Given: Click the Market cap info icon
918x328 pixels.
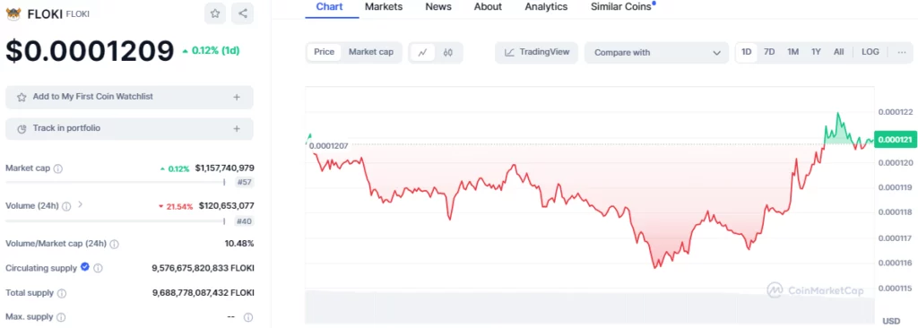Looking at the screenshot, I should (x=58, y=168).
